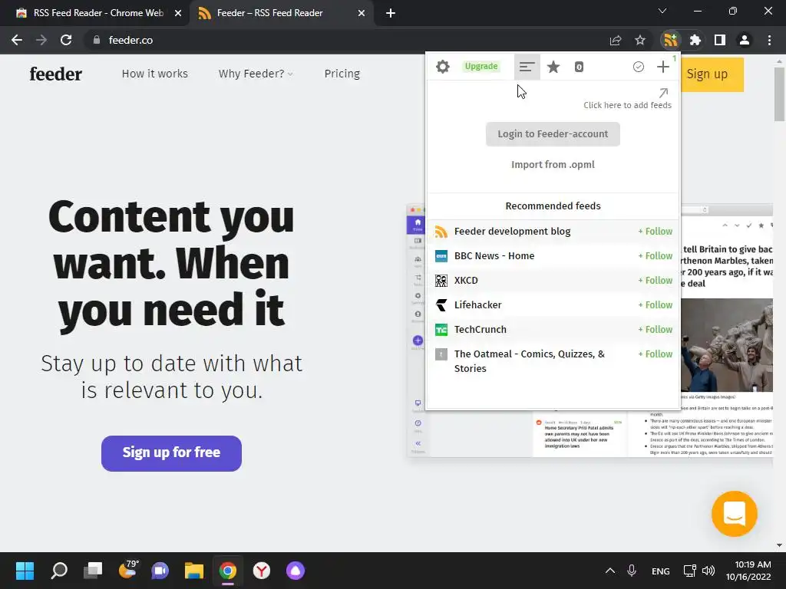Screen dimensions: 786x589
Task: Open Windows Start menu
Action: pos(25,571)
